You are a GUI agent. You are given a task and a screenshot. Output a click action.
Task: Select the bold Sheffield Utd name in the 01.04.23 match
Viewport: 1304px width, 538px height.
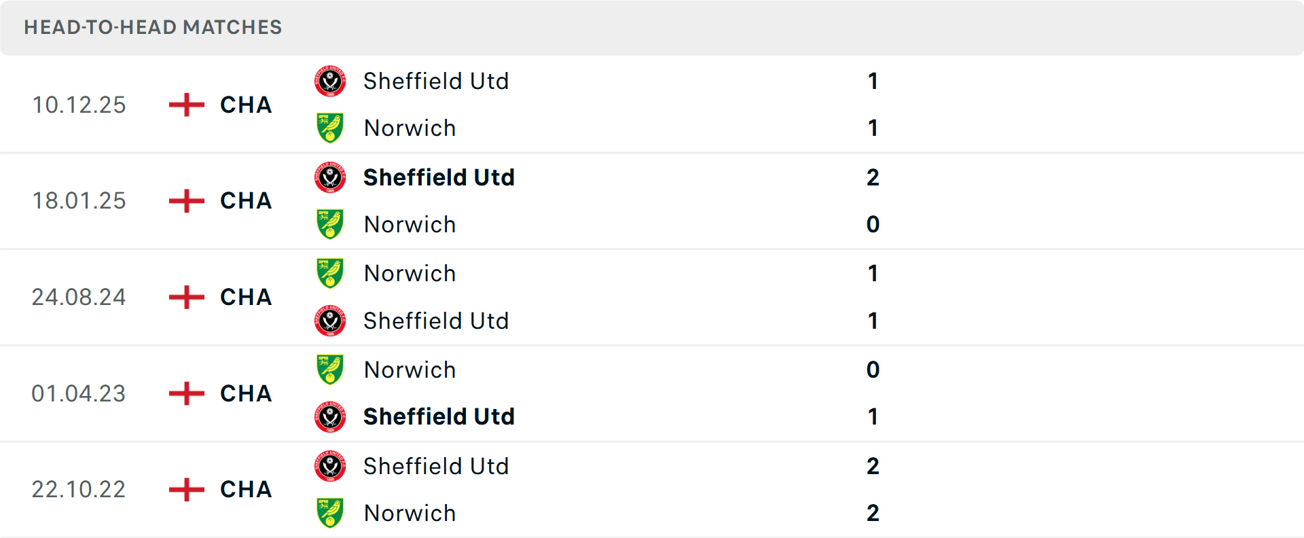(x=439, y=416)
